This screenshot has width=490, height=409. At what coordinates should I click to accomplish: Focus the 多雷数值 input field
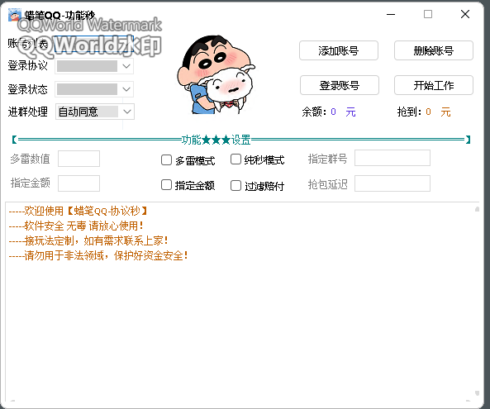[x=78, y=159]
